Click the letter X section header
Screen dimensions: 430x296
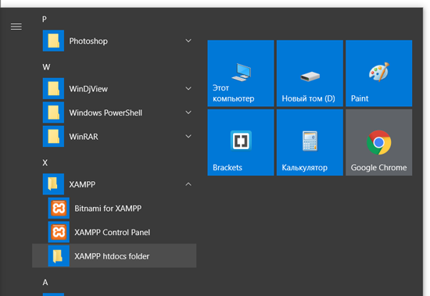(45, 162)
